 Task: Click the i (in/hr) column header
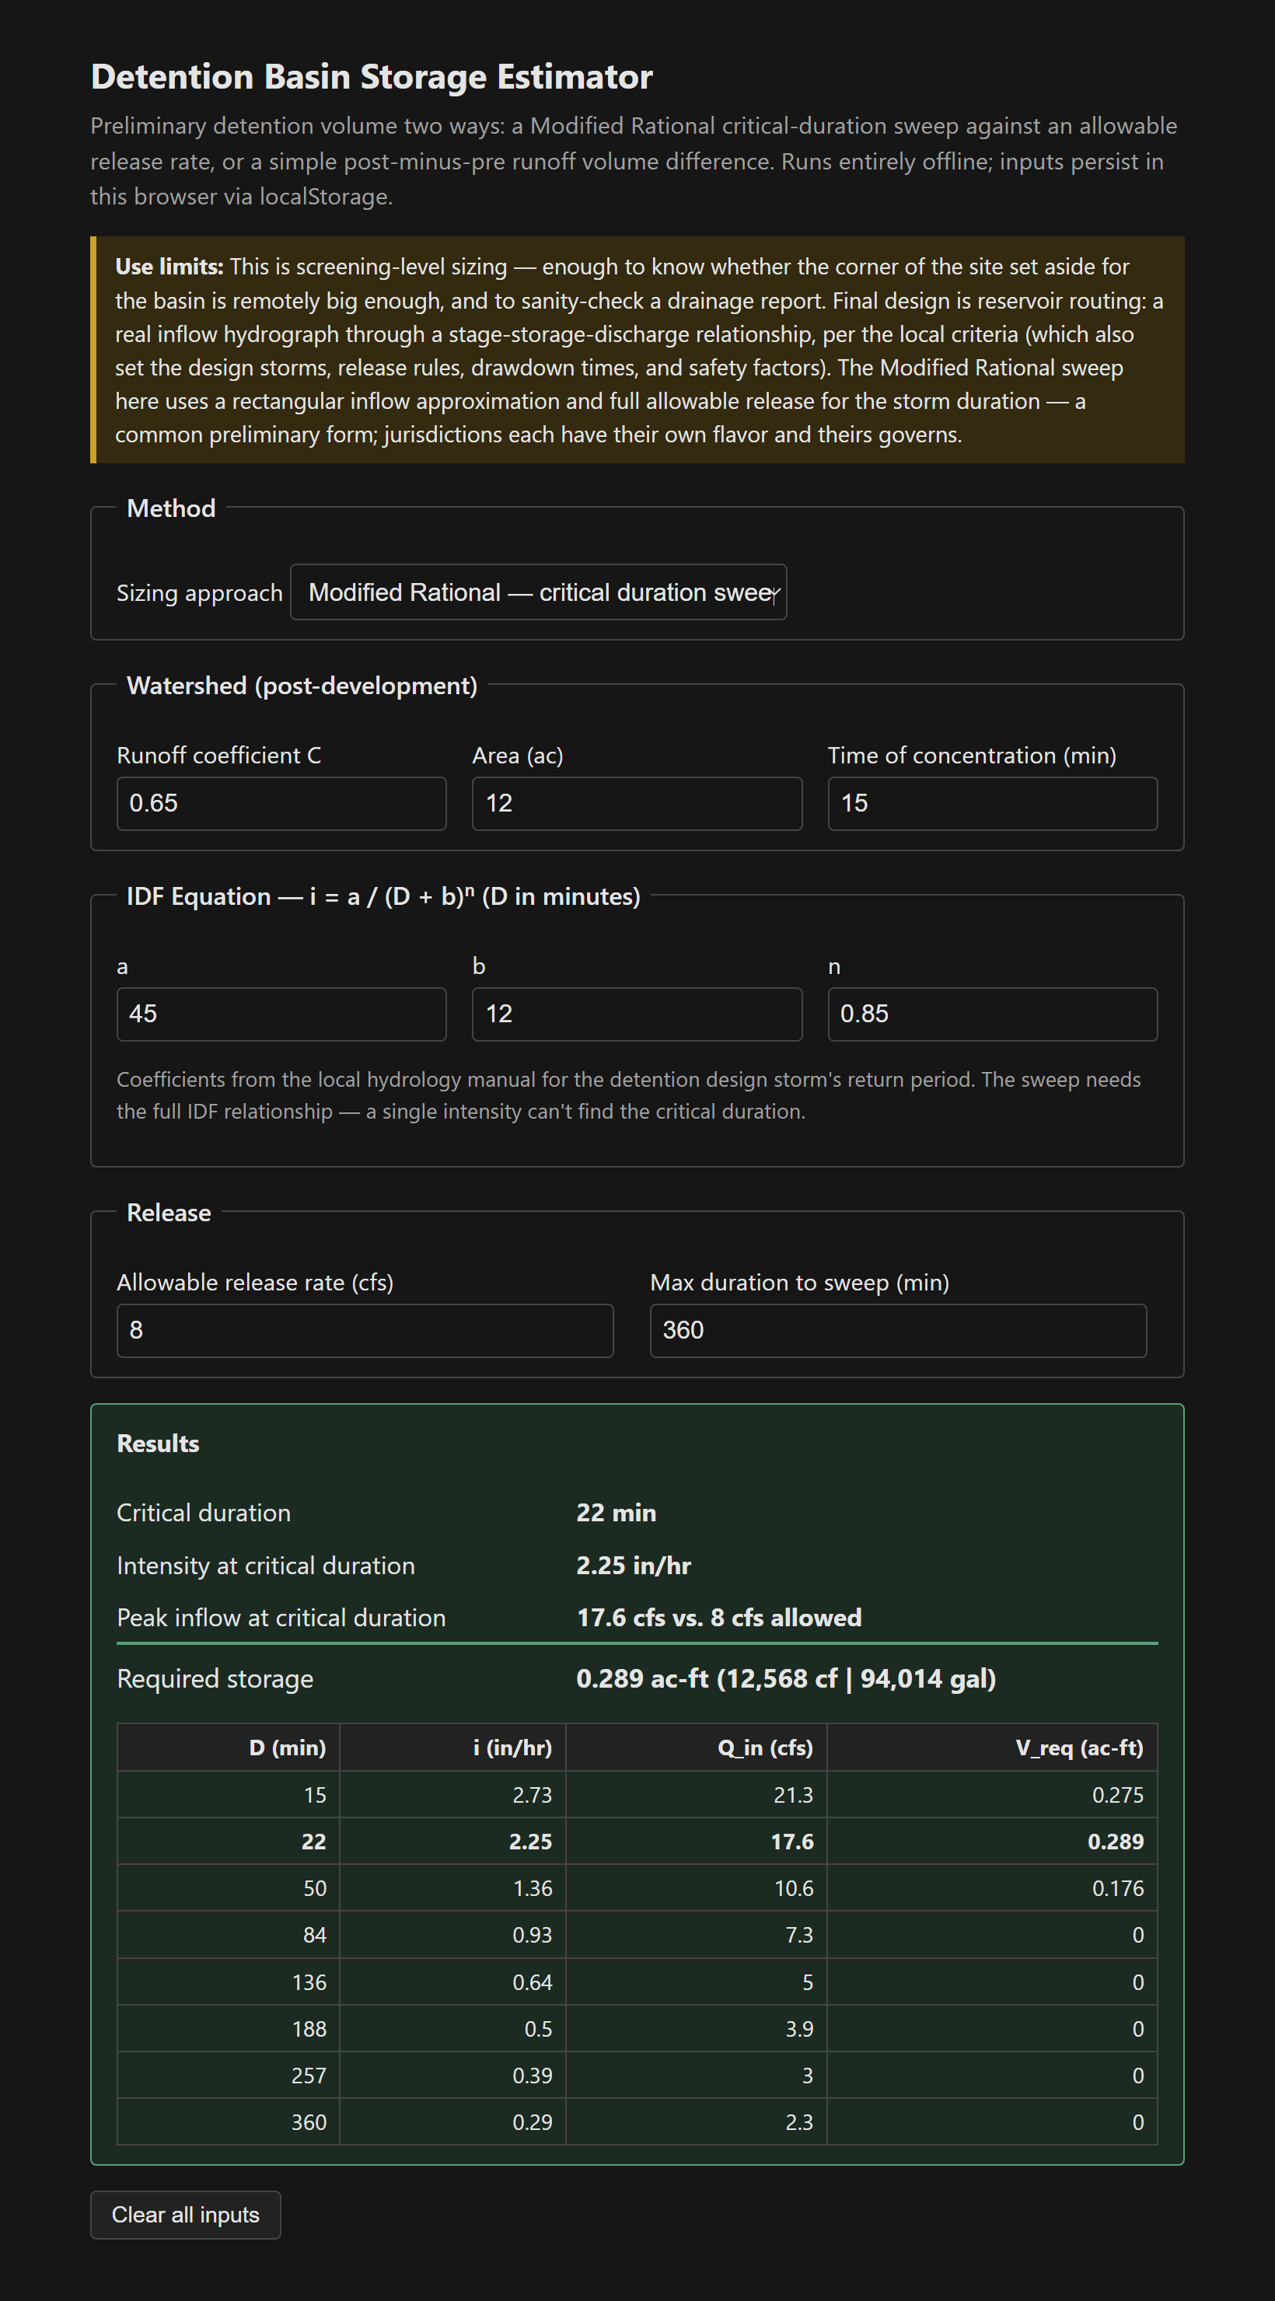452,1748
